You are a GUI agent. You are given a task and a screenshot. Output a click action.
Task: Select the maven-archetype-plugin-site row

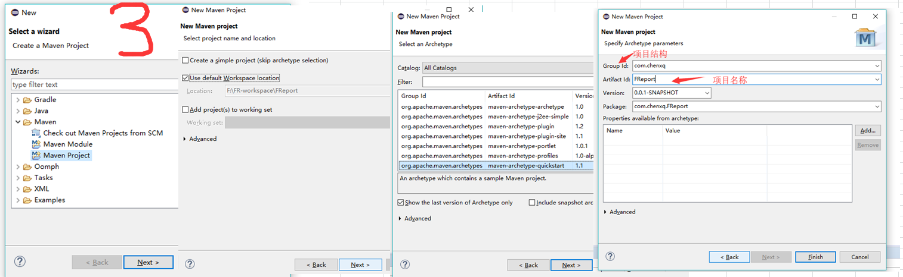[x=496, y=136]
